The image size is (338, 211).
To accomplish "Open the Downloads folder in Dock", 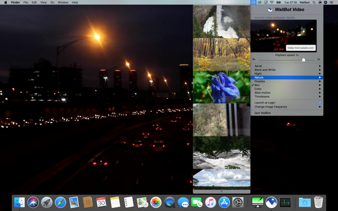I will pos(305,203).
